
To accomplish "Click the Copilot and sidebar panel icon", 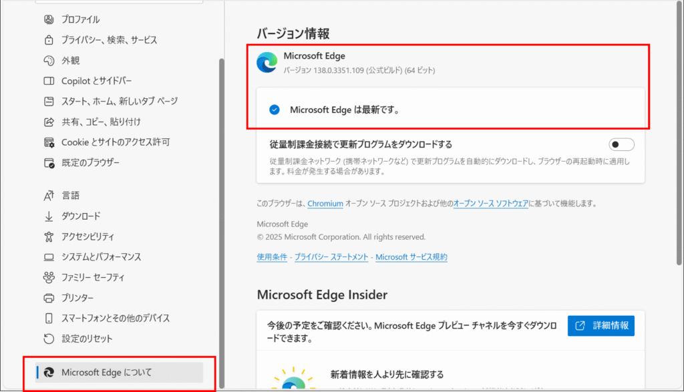I will (49, 81).
